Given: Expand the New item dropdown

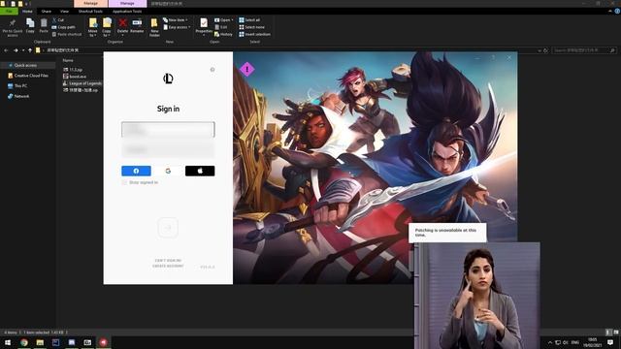Looking at the screenshot, I should [175, 19].
